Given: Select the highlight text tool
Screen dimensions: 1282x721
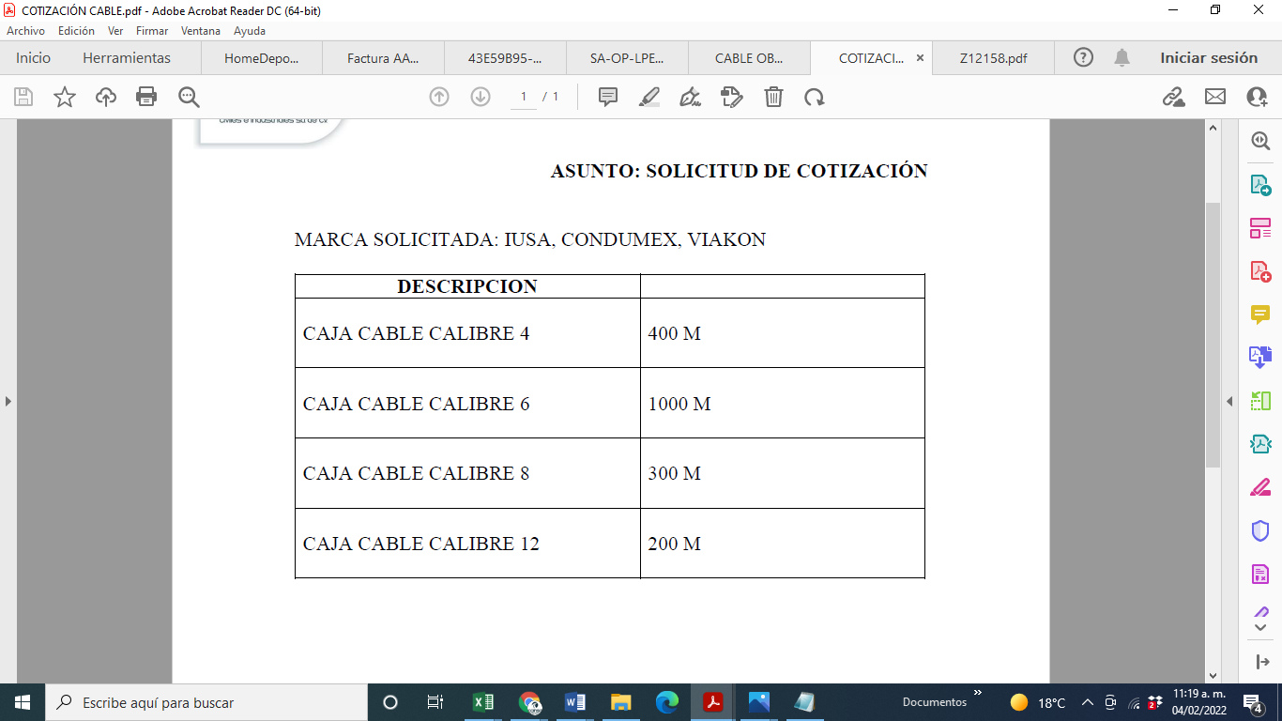Looking at the screenshot, I should (649, 97).
